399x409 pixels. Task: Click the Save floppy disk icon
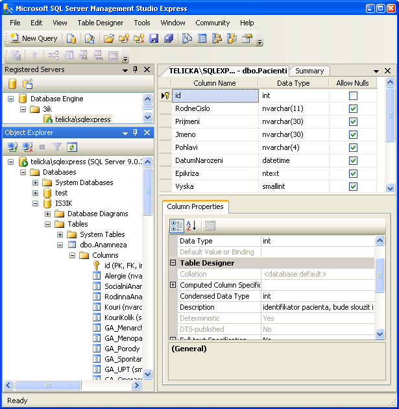point(154,38)
